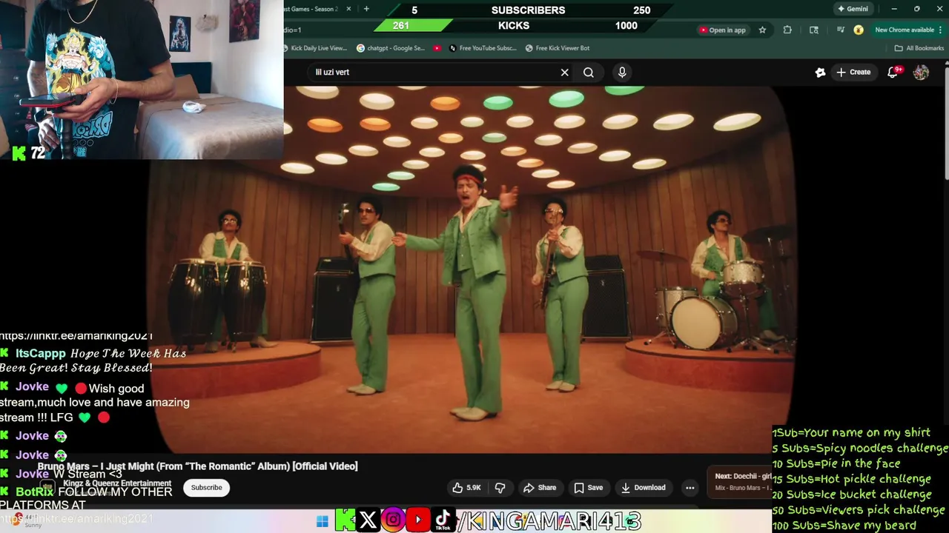Viewport: 949px width, 533px height.
Task: Start voice search with the microphone icon
Action: point(622,73)
